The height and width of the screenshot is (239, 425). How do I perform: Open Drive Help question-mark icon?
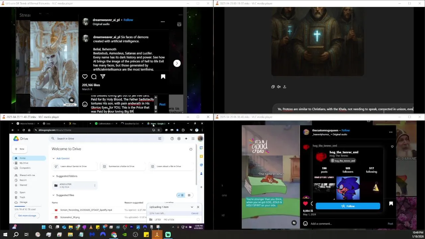pyautogui.click(x=172, y=139)
